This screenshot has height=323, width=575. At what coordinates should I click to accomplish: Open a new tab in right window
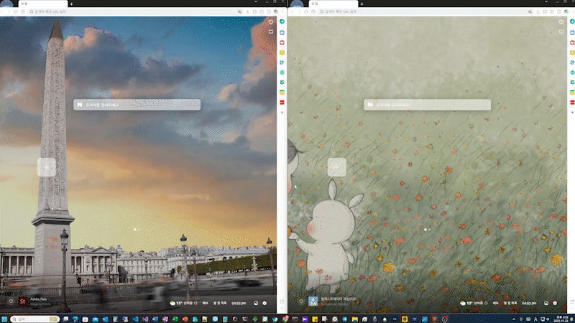click(x=362, y=4)
